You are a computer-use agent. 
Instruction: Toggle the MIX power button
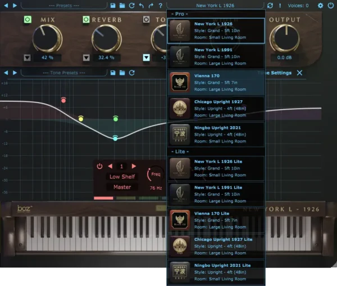pos(28,20)
